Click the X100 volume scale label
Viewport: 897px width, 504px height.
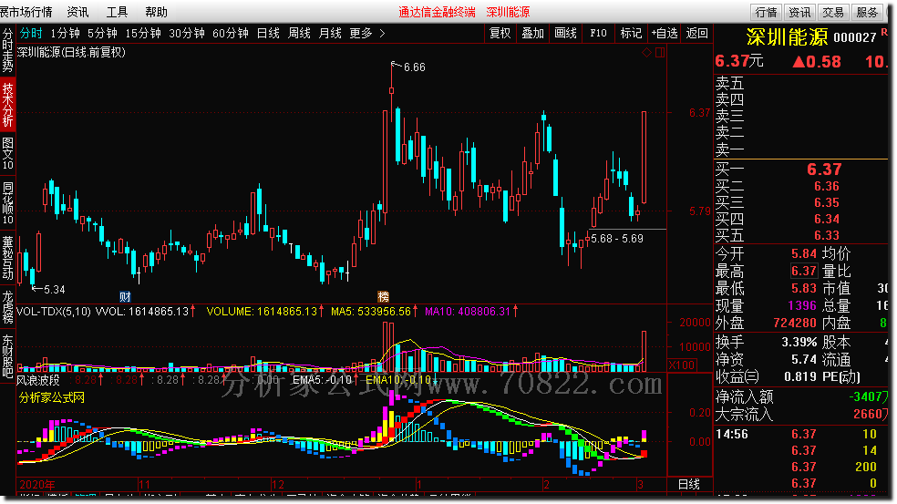pyautogui.click(x=681, y=365)
